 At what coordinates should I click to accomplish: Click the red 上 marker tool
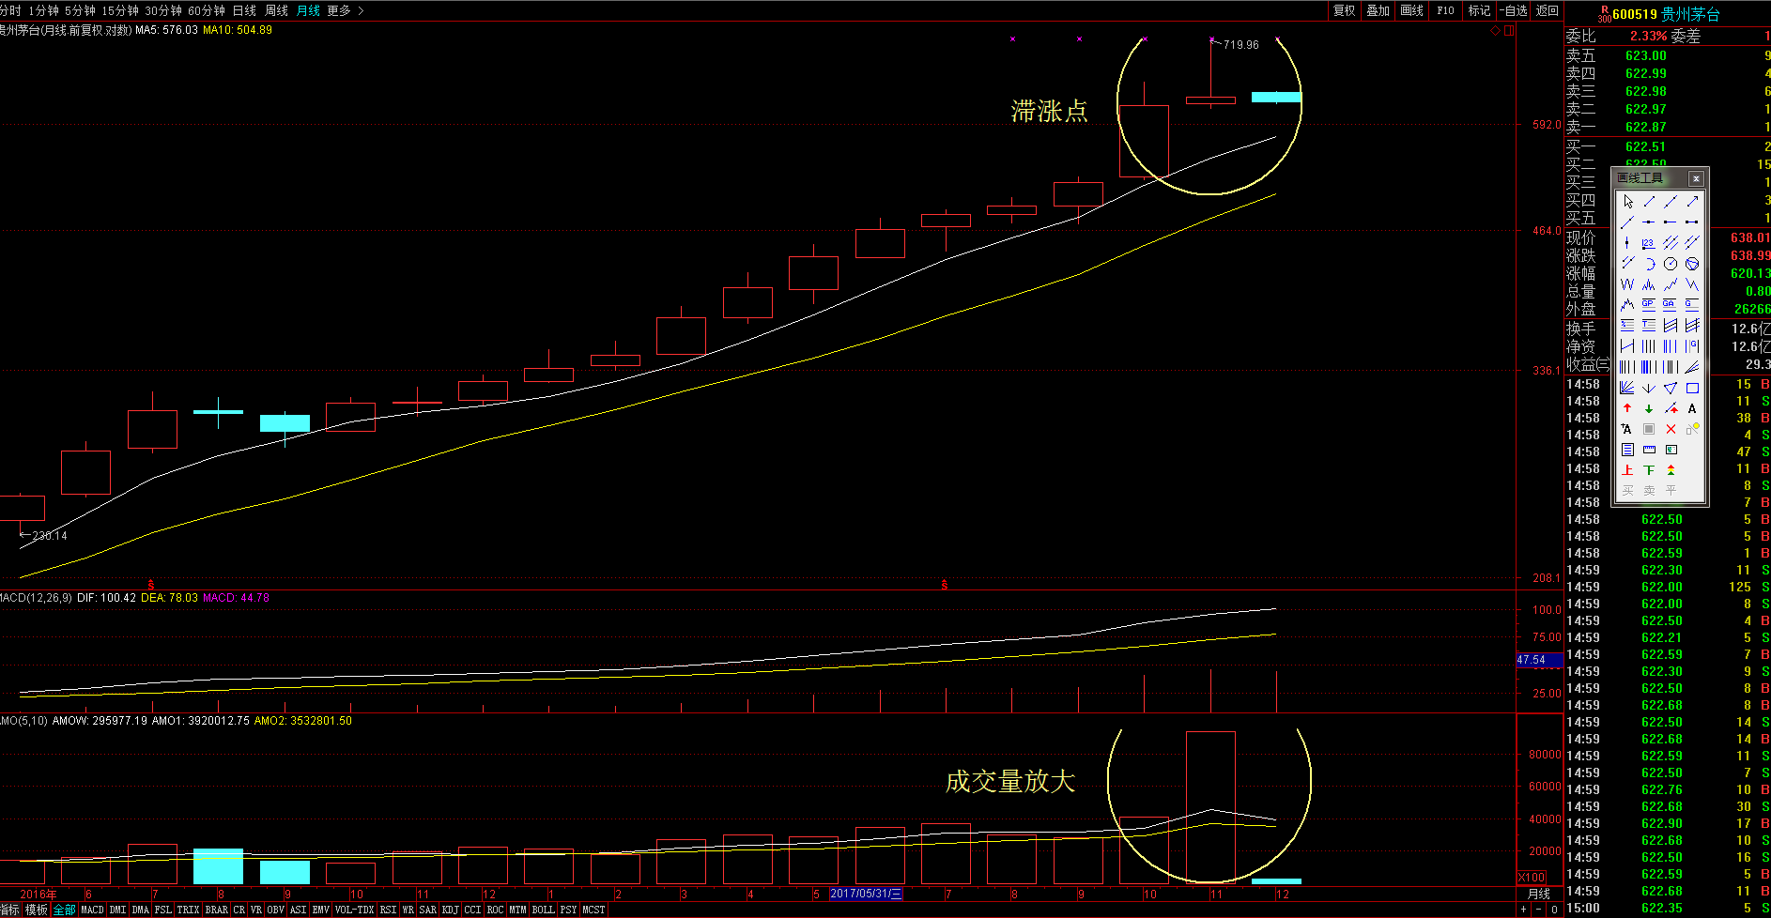1627,469
